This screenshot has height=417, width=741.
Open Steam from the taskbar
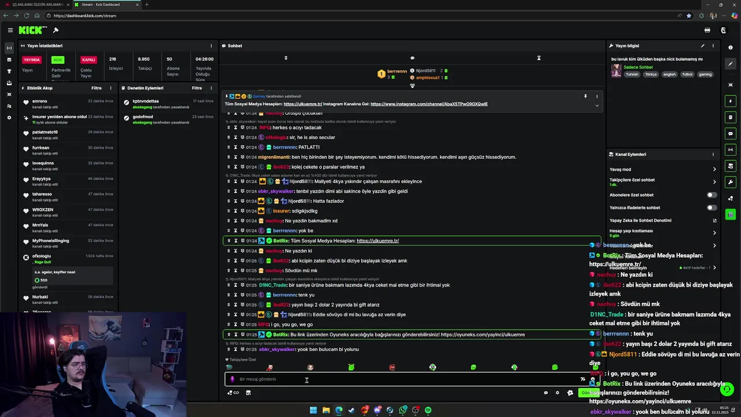click(x=351, y=410)
